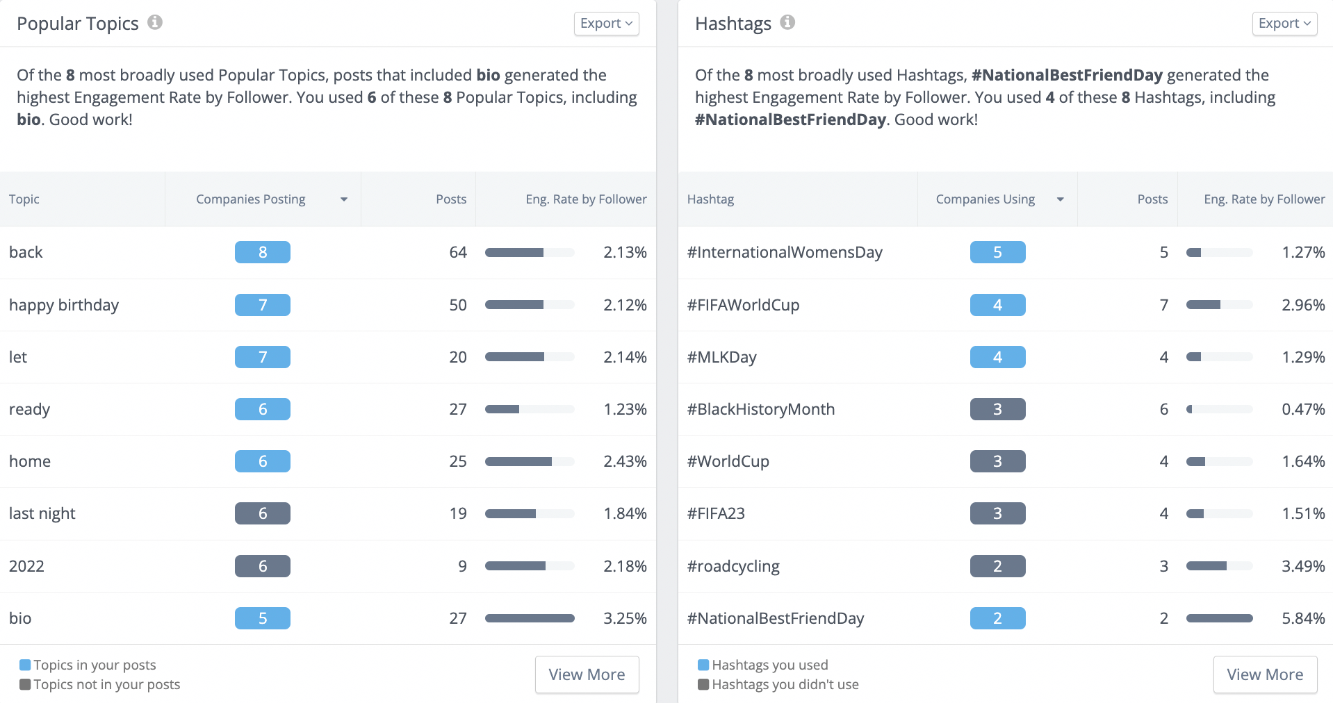Select the badge showing 8 next to back
The width and height of the screenshot is (1333, 703).
point(262,252)
